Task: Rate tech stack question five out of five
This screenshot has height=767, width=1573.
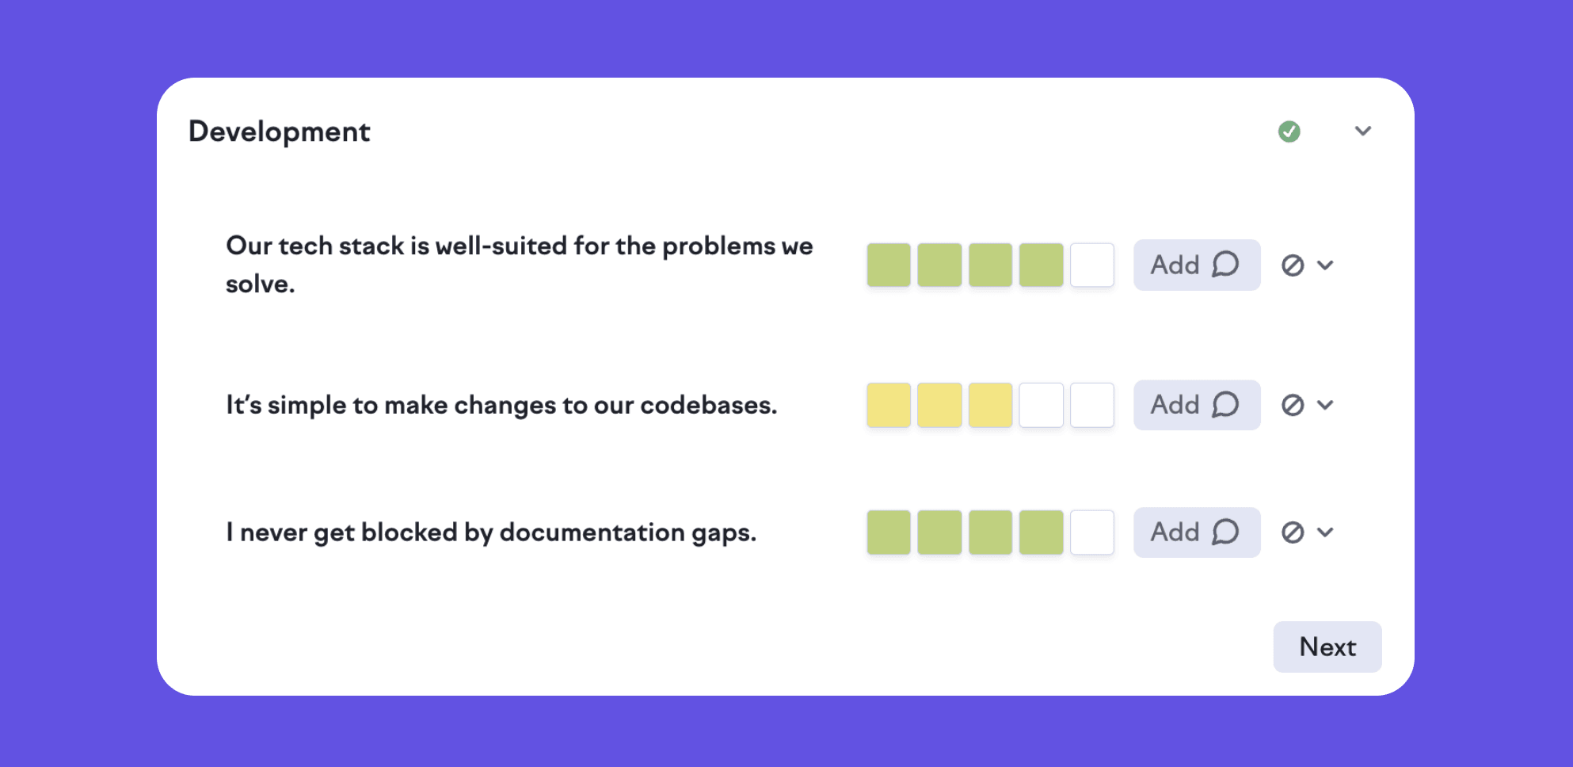Action: coord(1091,265)
